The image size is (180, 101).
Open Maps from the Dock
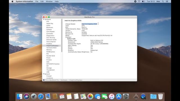pos(83,97)
